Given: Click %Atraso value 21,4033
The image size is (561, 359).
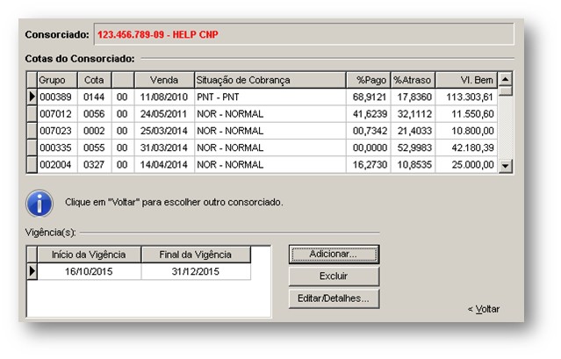Looking at the screenshot, I should [413, 131].
